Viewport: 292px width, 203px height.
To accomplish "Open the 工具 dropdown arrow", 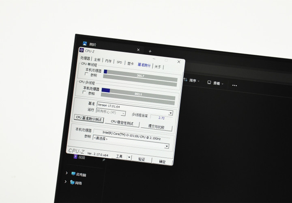I will point(129,158).
